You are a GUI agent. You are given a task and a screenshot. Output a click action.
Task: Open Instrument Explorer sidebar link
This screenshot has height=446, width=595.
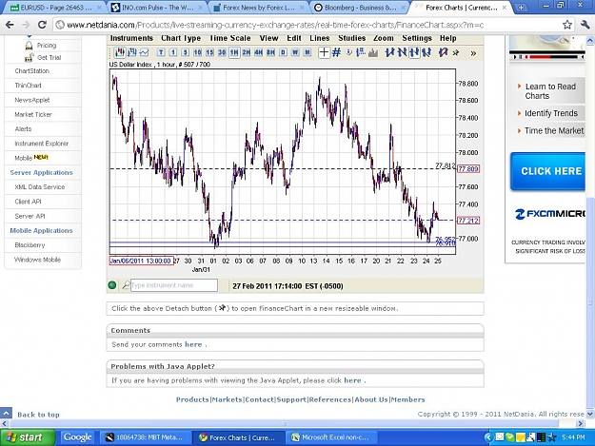pyautogui.click(x=41, y=144)
